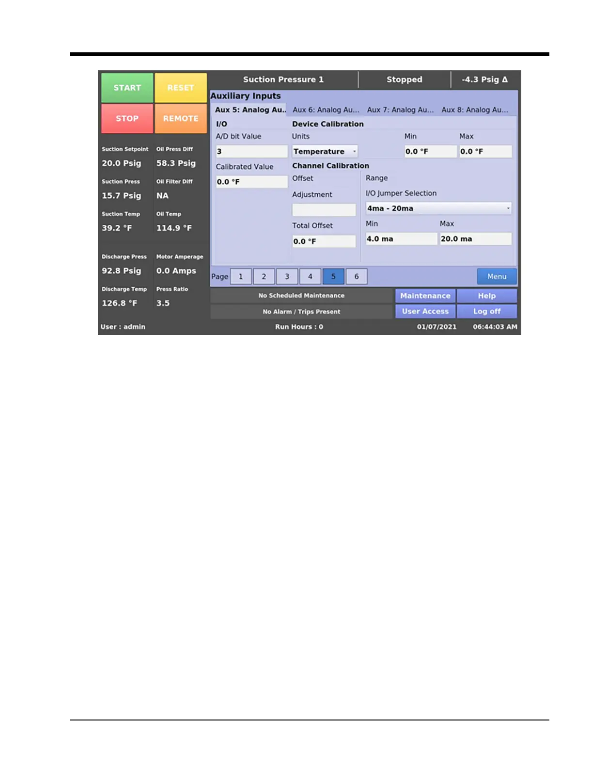Switch to Aux 8: Analog Au... tab
Image resolution: width=593 pixels, height=768 pixels.
(475, 110)
